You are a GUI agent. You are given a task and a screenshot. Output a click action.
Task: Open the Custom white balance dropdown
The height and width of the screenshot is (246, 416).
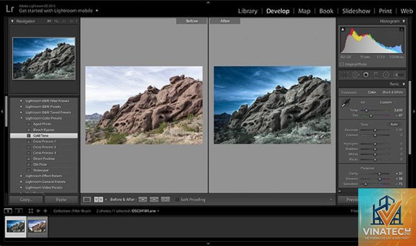pyautogui.click(x=387, y=102)
